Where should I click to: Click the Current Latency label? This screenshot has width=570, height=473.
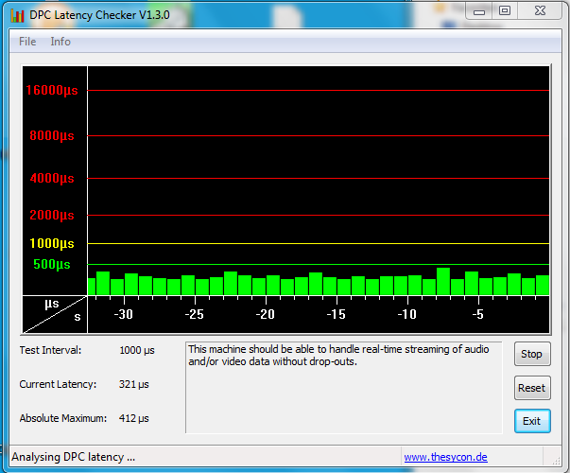point(59,384)
